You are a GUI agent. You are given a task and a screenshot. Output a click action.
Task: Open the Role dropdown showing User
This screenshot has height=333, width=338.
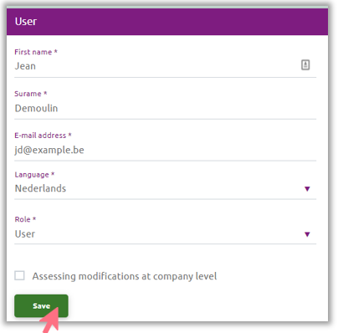pos(165,234)
